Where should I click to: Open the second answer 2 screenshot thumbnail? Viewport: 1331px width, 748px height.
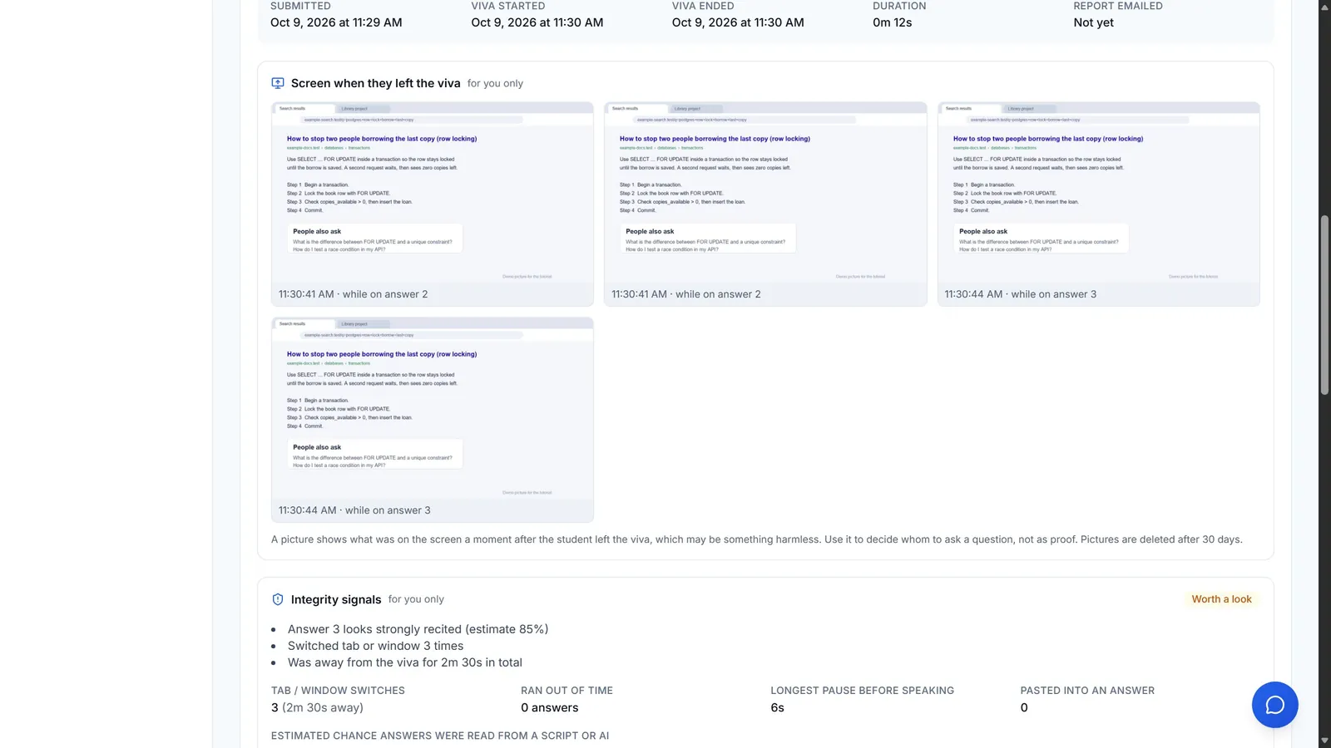click(765, 204)
